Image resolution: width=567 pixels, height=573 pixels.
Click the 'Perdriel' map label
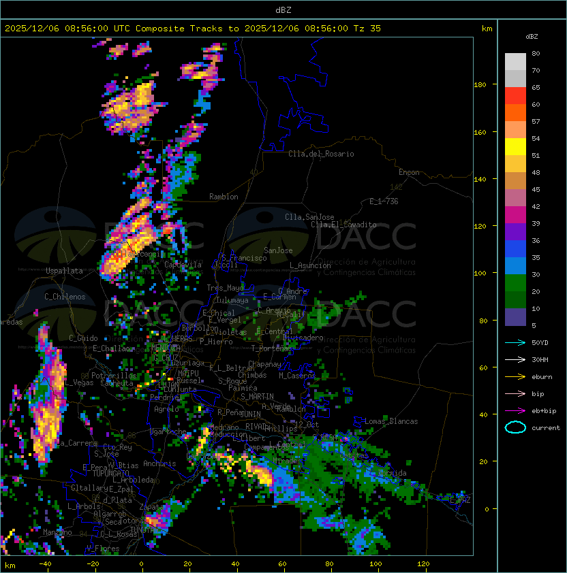point(166,397)
